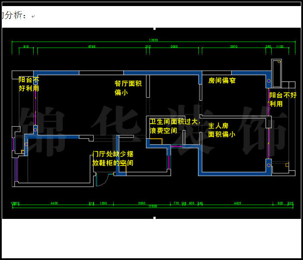Click the entrance door swing arc symbol
This screenshot has height=260, width=303.
(x=102, y=180)
